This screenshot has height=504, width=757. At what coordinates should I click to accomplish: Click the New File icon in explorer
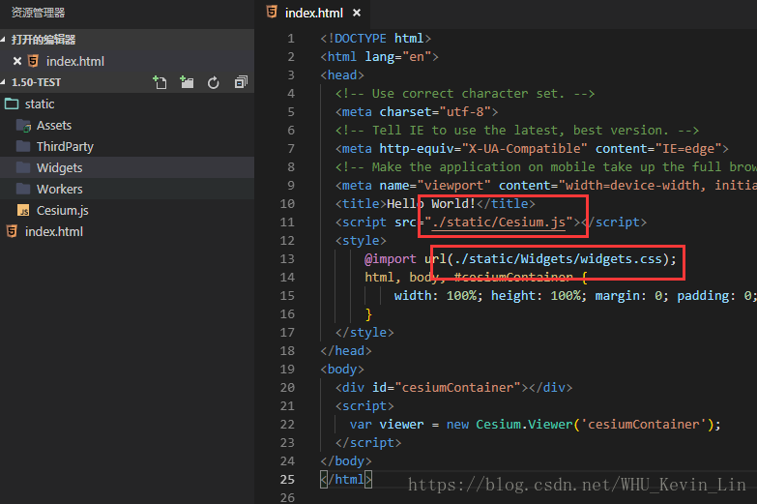coord(160,83)
